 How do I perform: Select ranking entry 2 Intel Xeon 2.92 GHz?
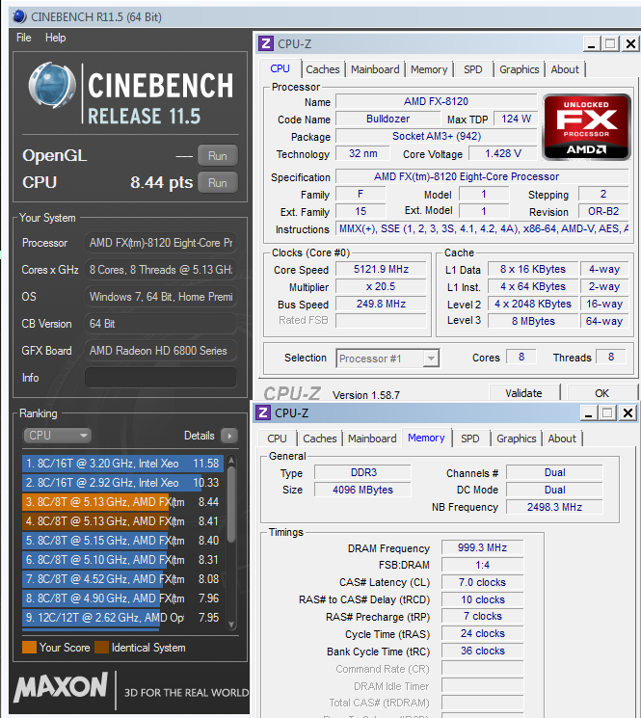(122, 483)
